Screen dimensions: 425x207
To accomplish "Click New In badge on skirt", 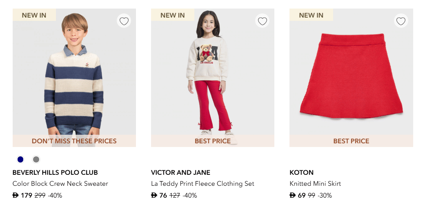I will (311, 15).
